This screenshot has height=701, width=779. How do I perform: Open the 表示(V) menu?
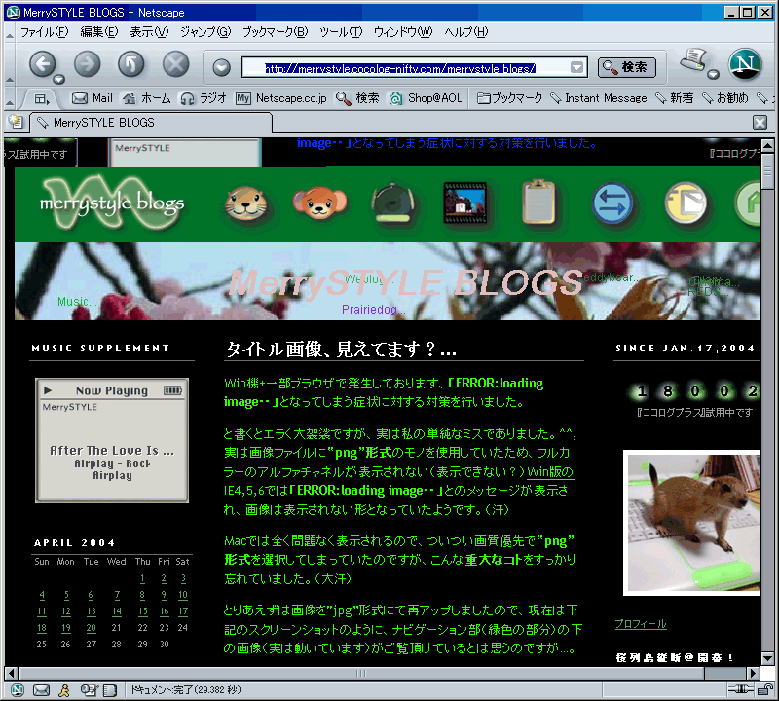(149, 32)
